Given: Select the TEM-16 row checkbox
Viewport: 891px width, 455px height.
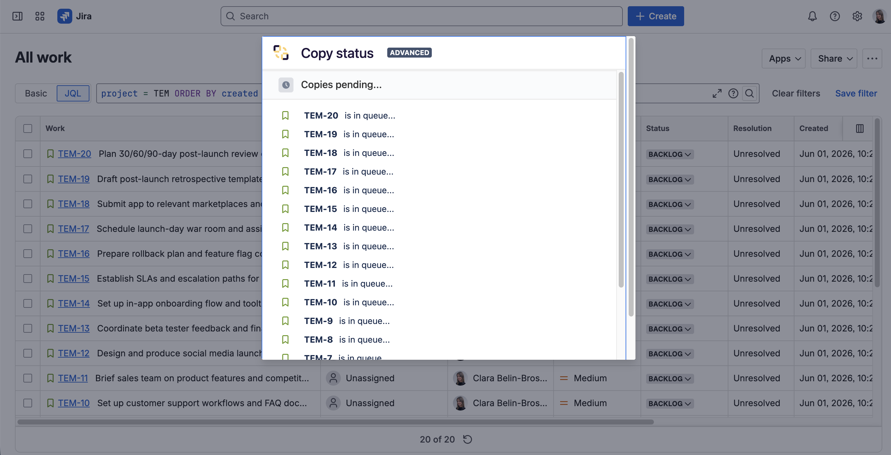Looking at the screenshot, I should (x=28, y=254).
